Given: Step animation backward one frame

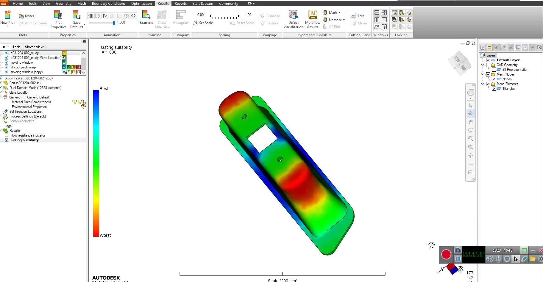Looking at the screenshot, I should pos(90,16).
